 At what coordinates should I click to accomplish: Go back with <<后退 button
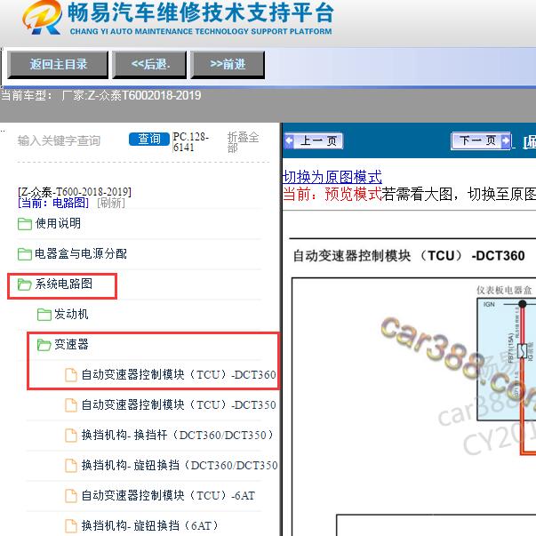click(x=149, y=65)
